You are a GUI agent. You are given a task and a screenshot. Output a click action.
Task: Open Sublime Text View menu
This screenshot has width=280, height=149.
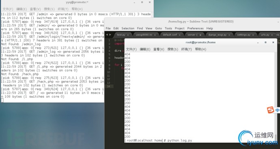[149, 28]
